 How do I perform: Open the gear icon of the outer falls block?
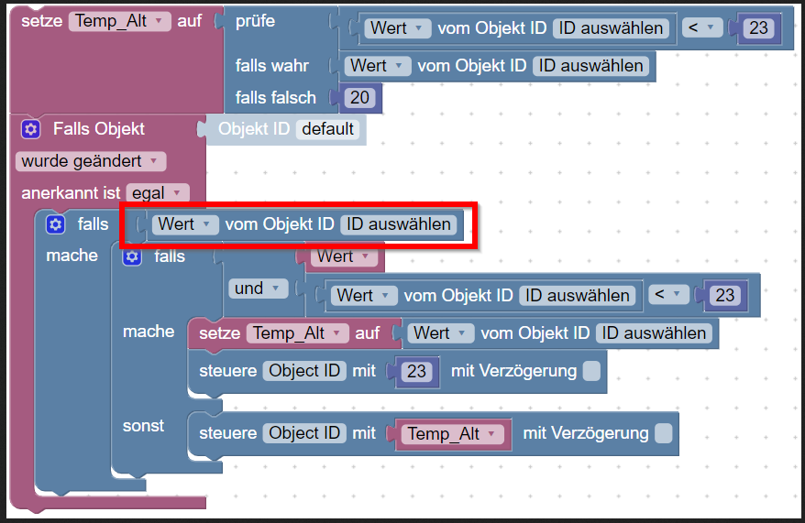(x=55, y=224)
